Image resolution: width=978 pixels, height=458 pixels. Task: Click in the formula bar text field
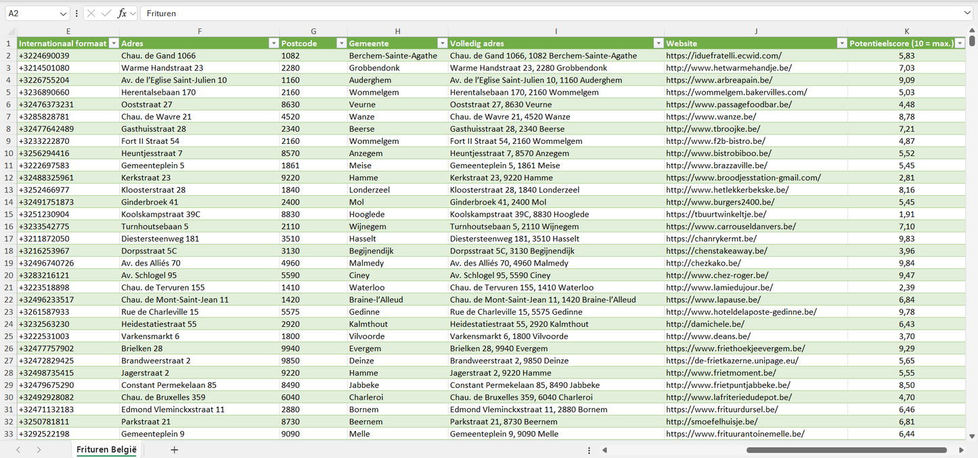point(541,14)
